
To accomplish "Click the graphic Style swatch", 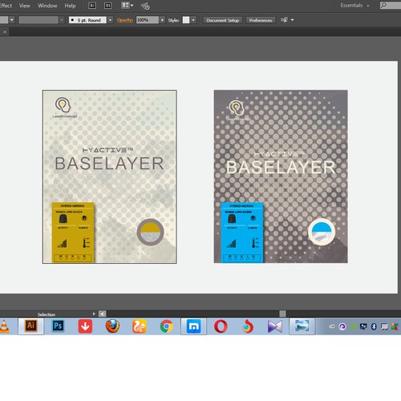I will 186,20.
